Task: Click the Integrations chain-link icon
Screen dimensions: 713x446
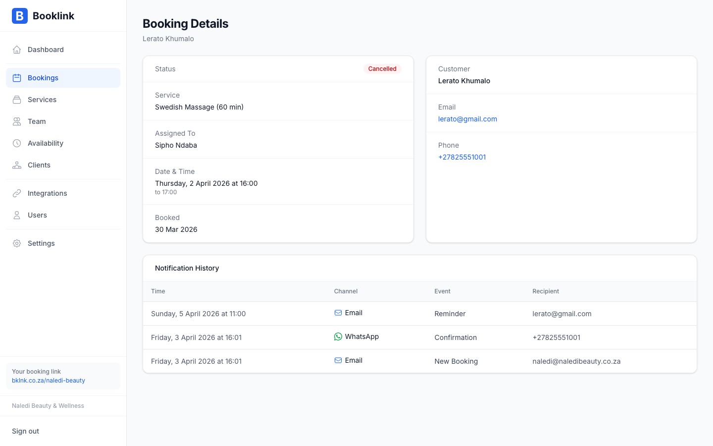Action: (17, 193)
